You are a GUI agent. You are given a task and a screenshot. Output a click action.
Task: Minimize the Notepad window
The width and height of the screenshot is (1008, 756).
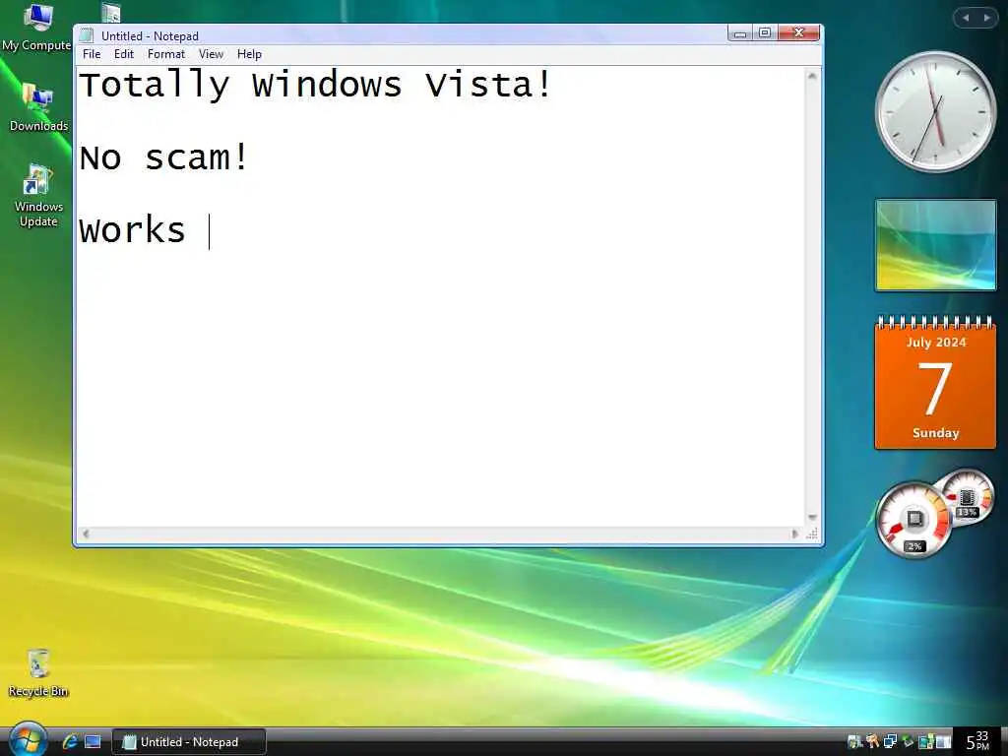tap(740, 32)
